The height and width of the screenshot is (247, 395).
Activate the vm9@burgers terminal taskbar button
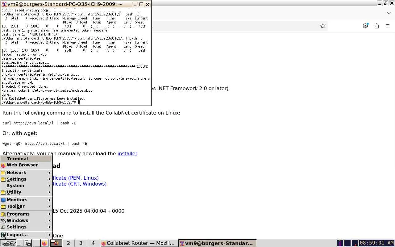[218, 243]
